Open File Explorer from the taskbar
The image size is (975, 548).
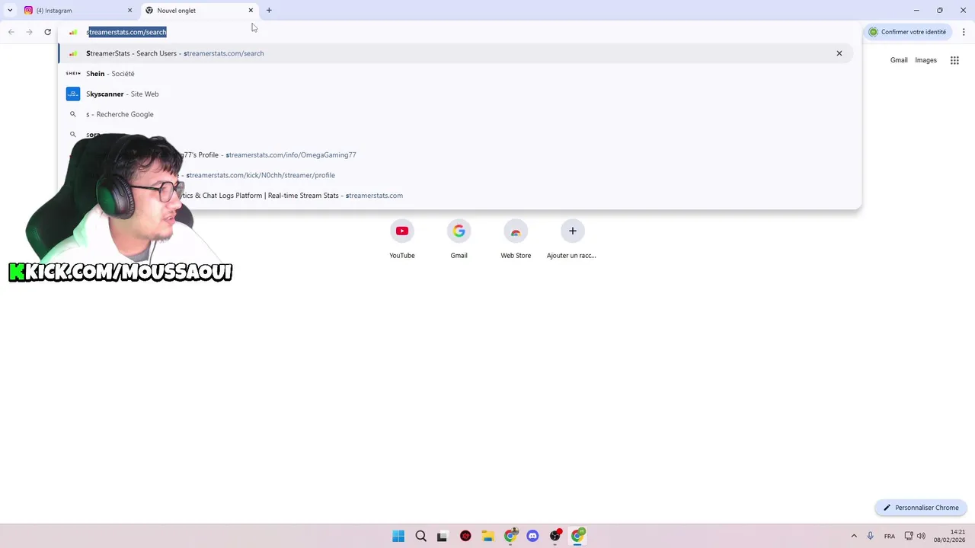[487, 536]
